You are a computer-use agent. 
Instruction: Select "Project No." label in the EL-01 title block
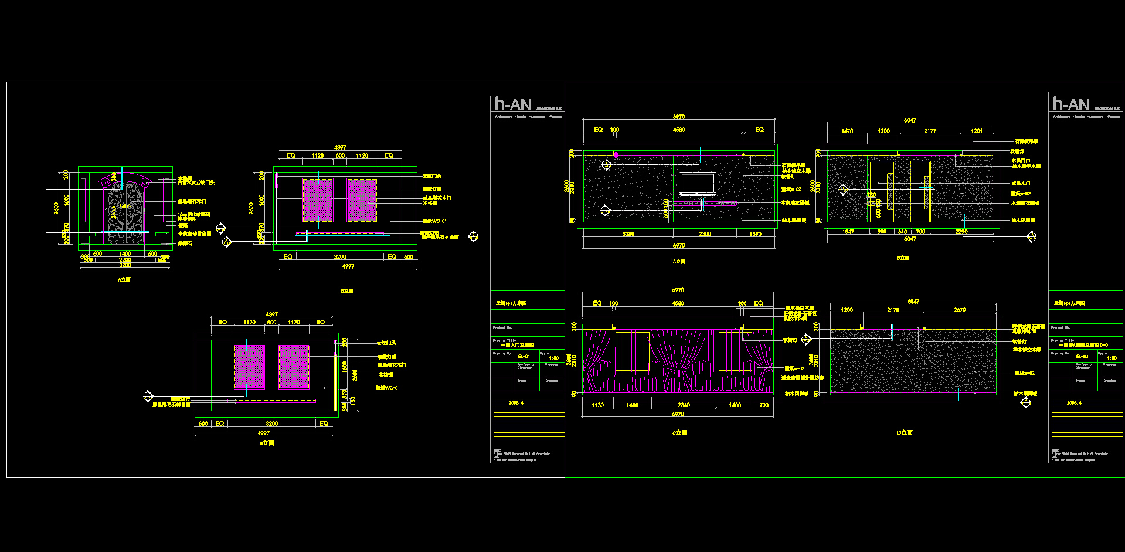[x=502, y=327]
